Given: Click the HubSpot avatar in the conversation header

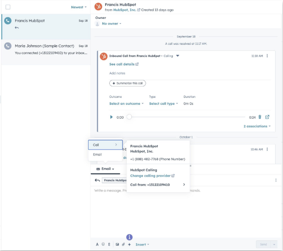Looking at the screenshot, I should pyautogui.click(x=98, y=7).
